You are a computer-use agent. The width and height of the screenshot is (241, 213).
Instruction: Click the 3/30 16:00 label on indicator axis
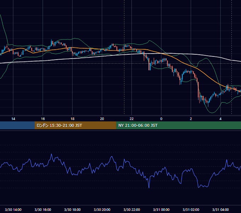43,209
